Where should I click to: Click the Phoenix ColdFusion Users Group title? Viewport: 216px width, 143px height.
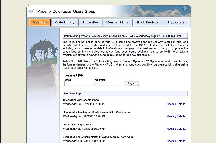pos(66,11)
